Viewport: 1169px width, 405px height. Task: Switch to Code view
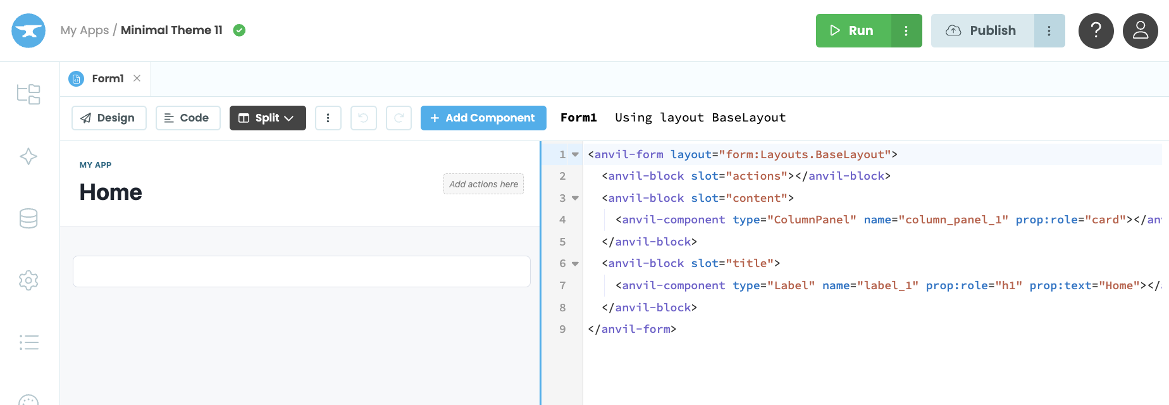(188, 118)
